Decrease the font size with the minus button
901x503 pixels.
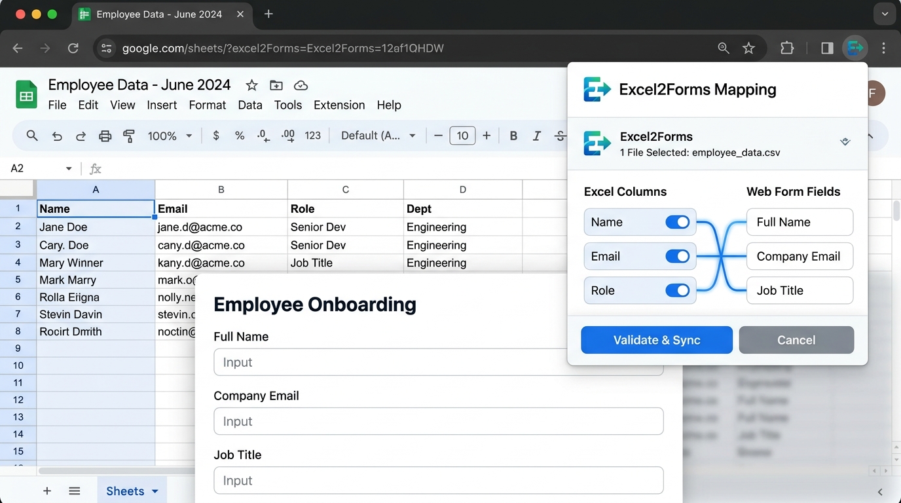(x=438, y=136)
